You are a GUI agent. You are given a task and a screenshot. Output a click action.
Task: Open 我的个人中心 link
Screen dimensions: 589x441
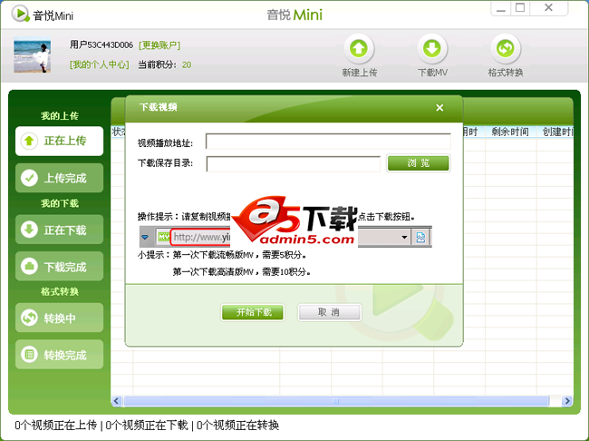coord(99,64)
